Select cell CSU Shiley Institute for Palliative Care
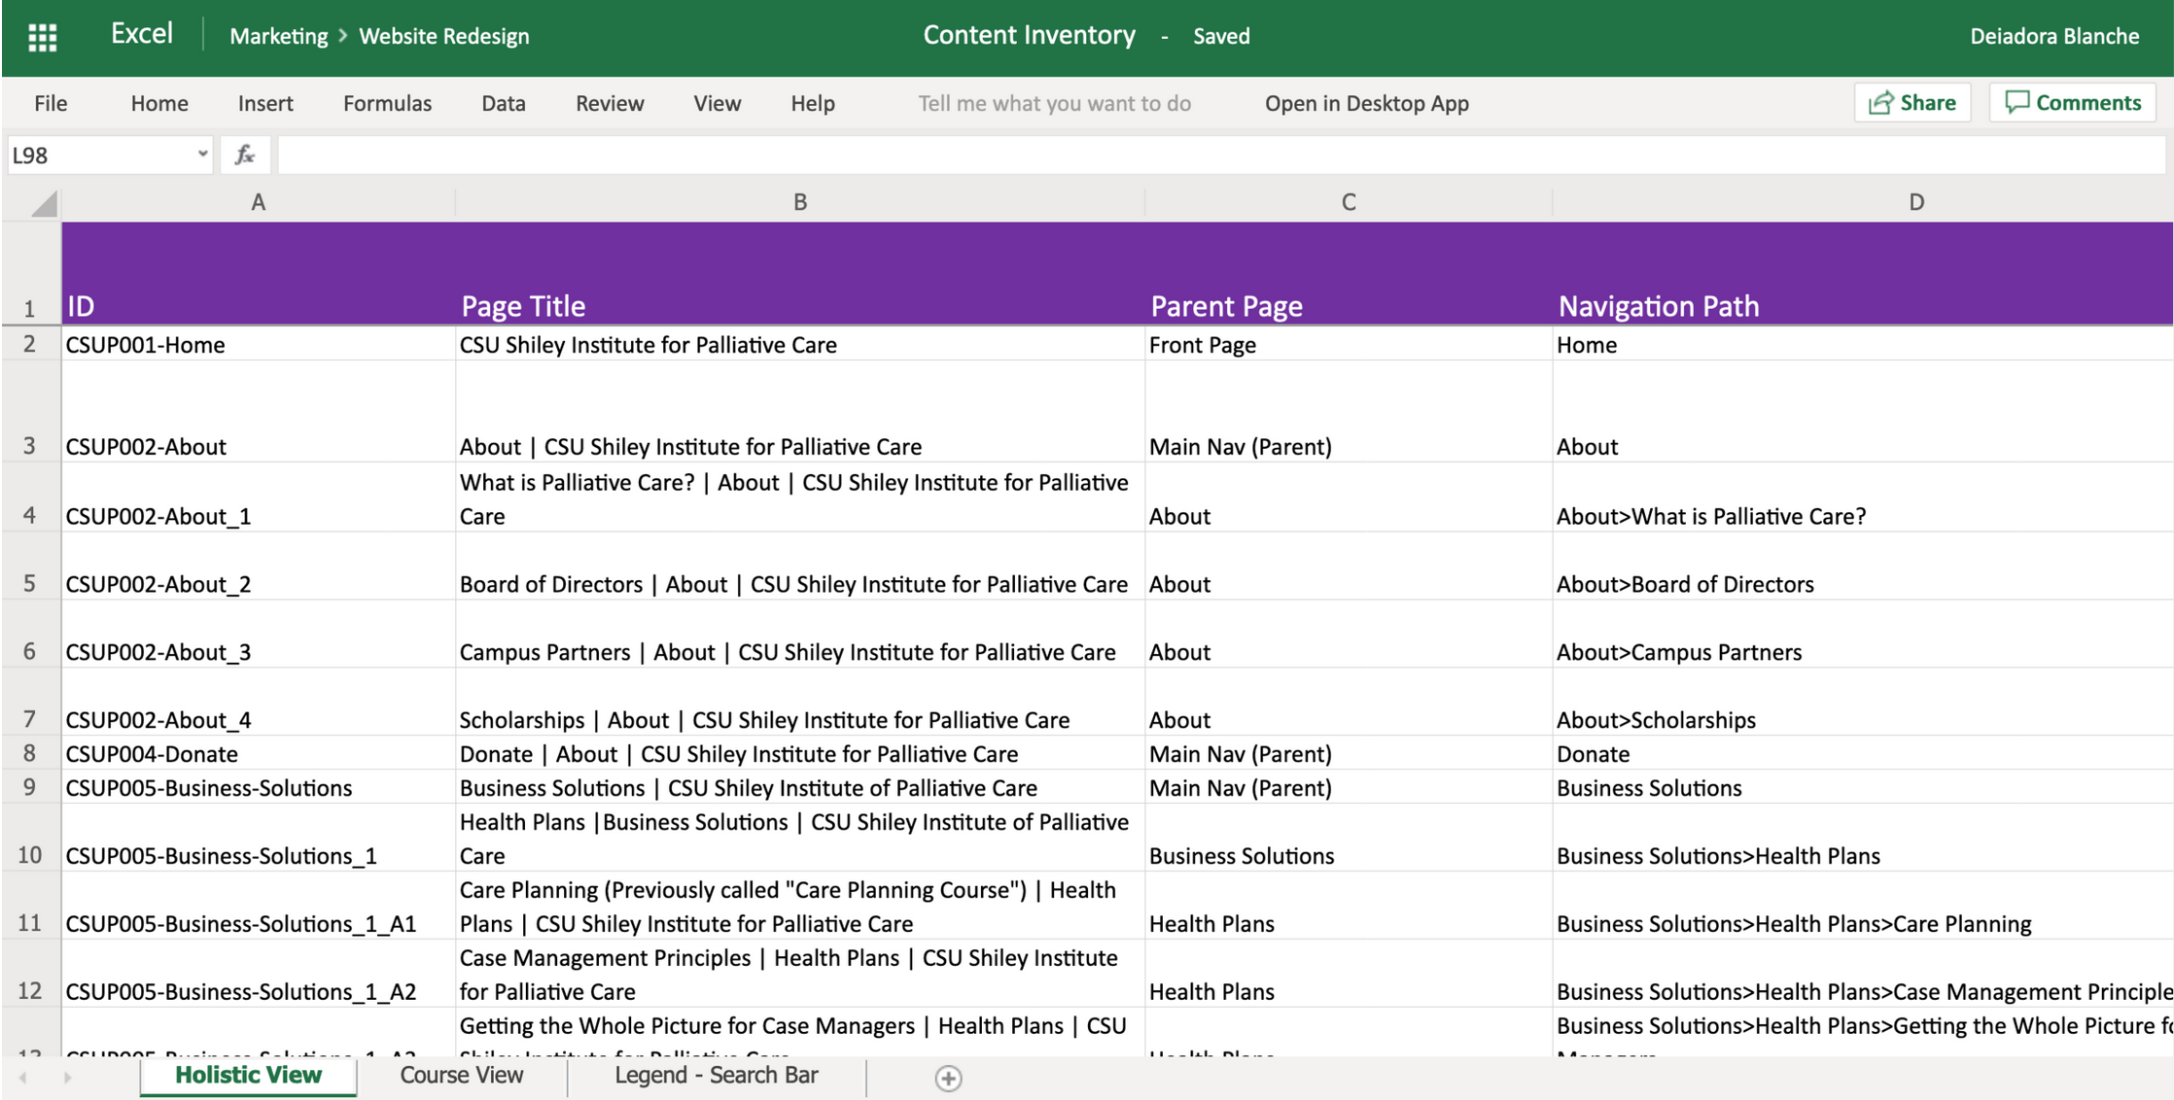 (799, 344)
